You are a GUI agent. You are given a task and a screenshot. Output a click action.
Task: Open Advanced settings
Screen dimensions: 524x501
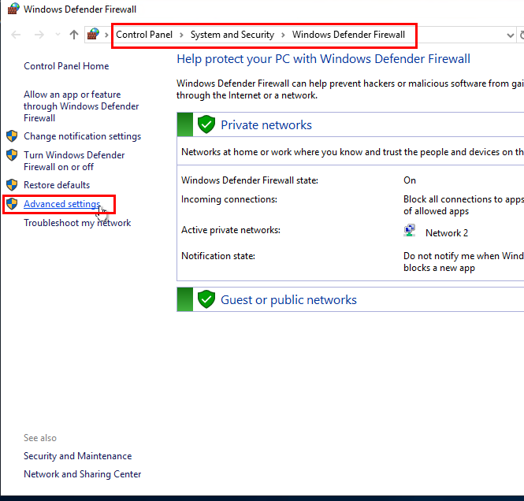coord(61,204)
